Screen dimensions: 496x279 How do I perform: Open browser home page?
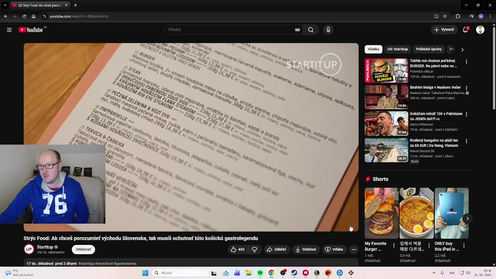tap(33, 16)
